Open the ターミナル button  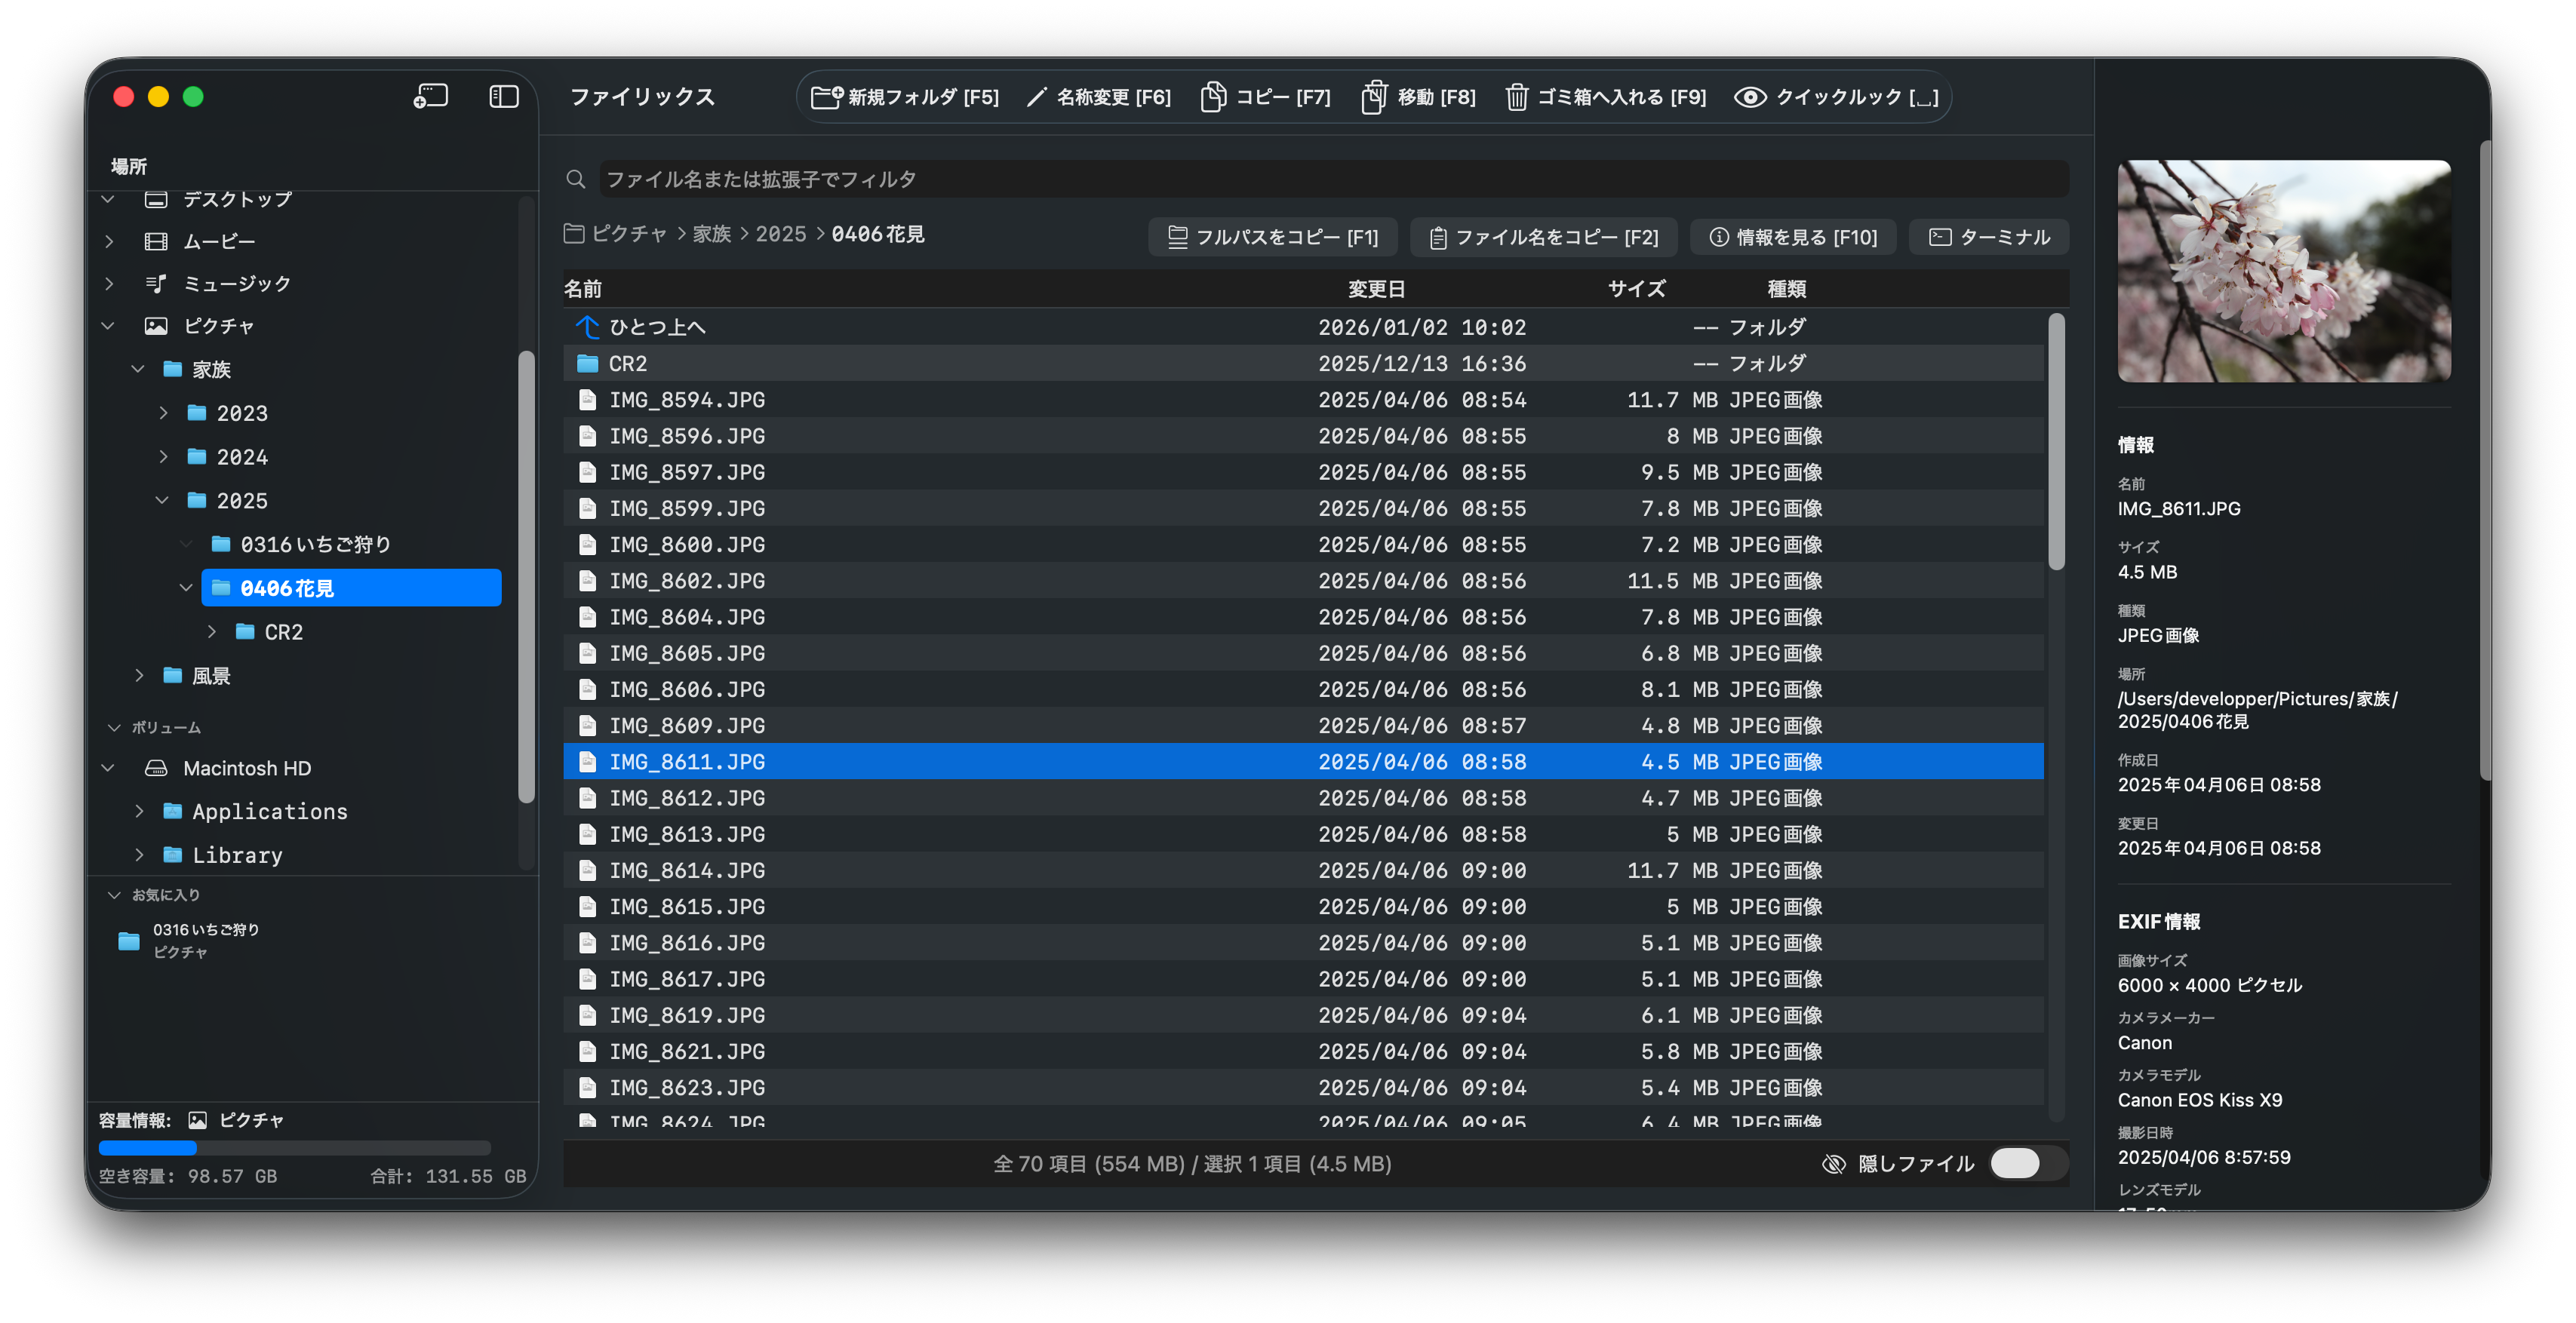(1988, 237)
